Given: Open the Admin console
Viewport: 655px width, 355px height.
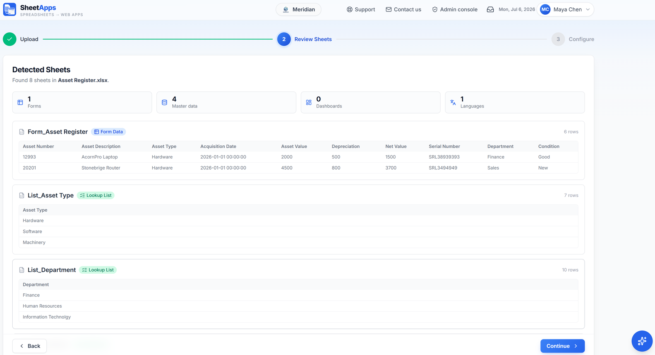Looking at the screenshot, I should pyautogui.click(x=454, y=9).
